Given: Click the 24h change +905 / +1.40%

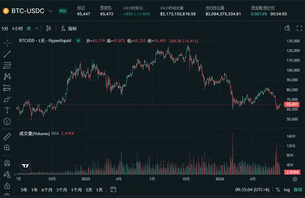Looking at the screenshot, I should click(137, 14).
